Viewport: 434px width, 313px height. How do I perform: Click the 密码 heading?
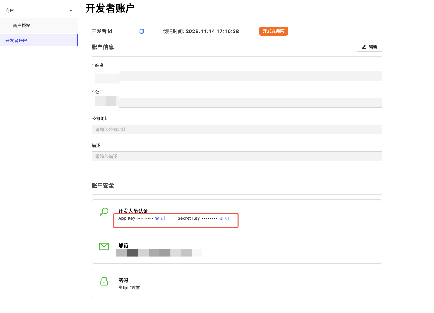[x=123, y=280]
